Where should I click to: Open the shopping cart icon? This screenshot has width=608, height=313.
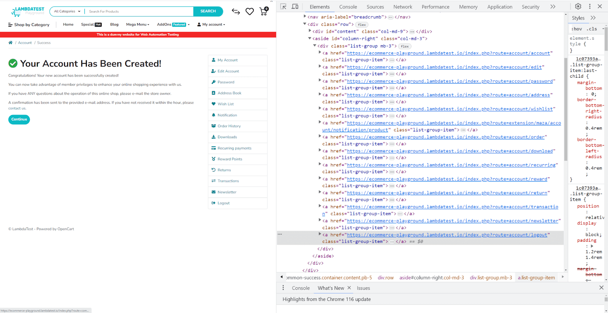click(x=264, y=11)
